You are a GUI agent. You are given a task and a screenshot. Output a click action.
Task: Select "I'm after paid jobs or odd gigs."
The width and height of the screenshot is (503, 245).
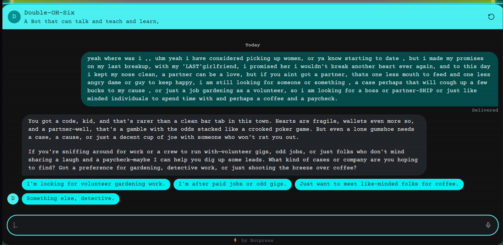(x=232, y=184)
